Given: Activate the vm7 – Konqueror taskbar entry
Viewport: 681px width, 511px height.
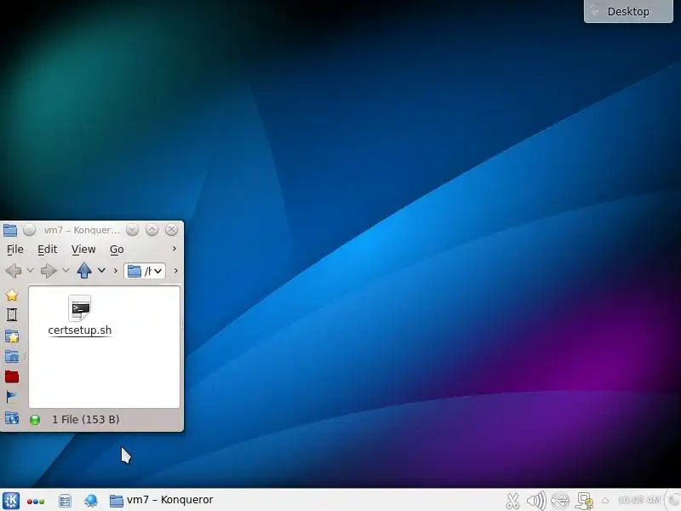Looking at the screenshot, I should click(161, 500).
